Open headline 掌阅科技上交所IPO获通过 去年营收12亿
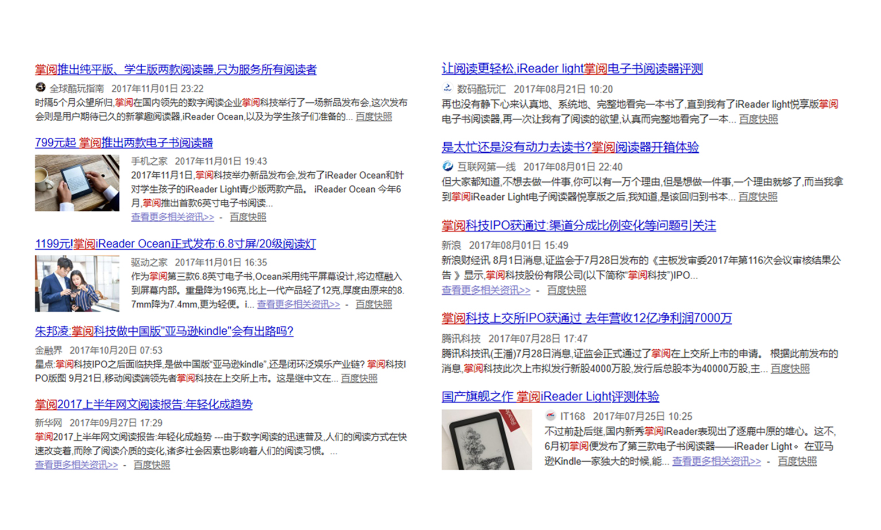The height and width of the screenshot is (530, 881). click(x=587, y=318)
